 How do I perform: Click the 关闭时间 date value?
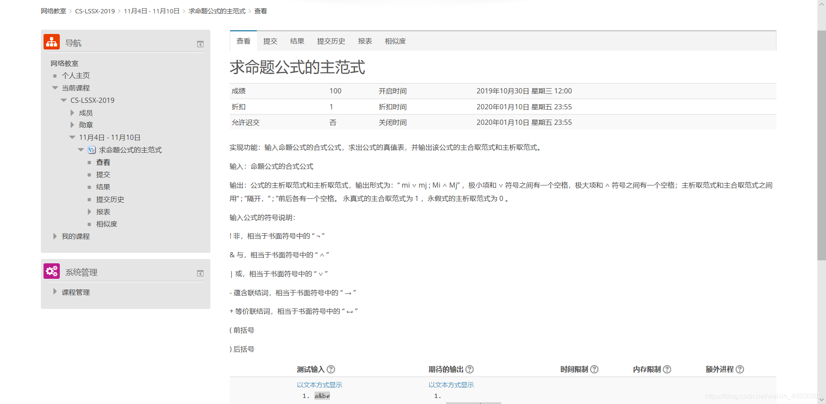524,122
